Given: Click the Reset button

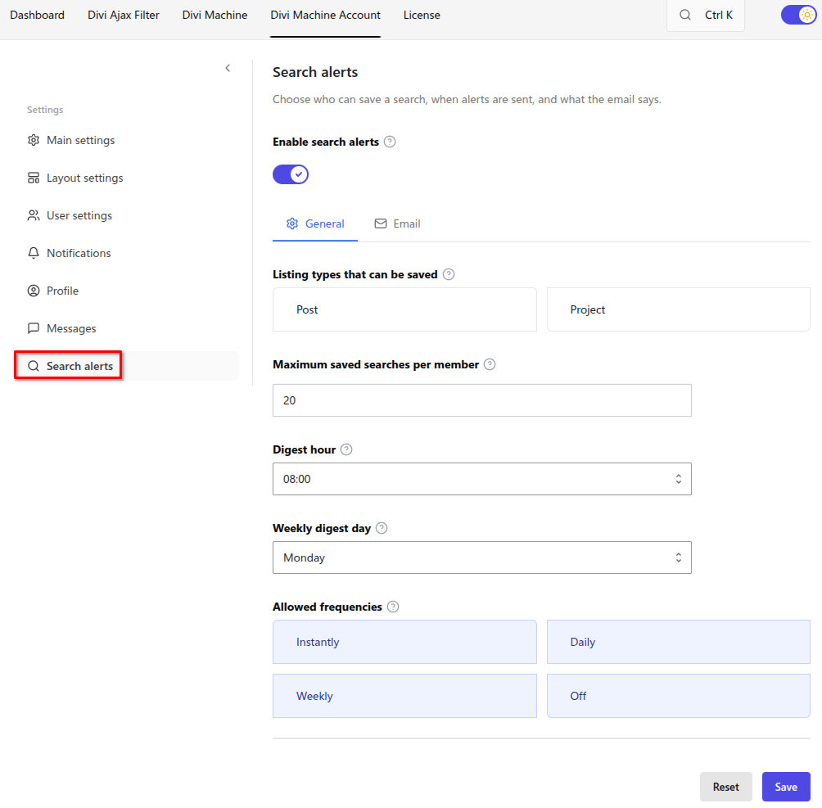Looking at the screenshot, I should pos(725,787).
